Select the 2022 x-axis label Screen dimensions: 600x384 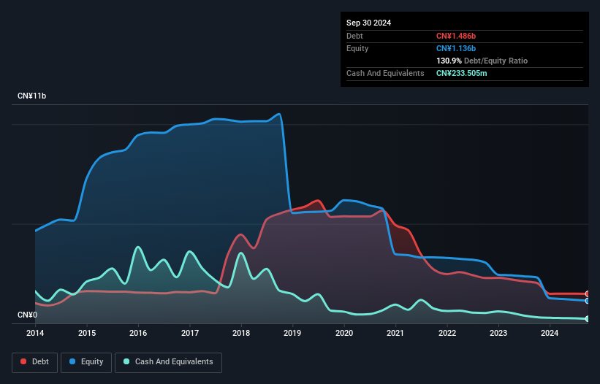[447, 333]
